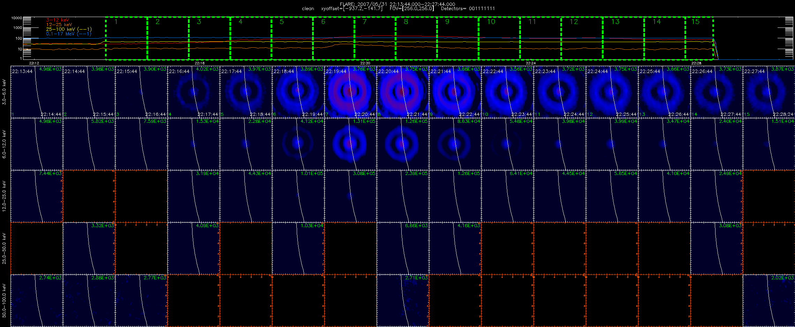Screen dimensions: 795x327
Task: Select time interval 10 in light curve
Action: (x=499, y=38)
